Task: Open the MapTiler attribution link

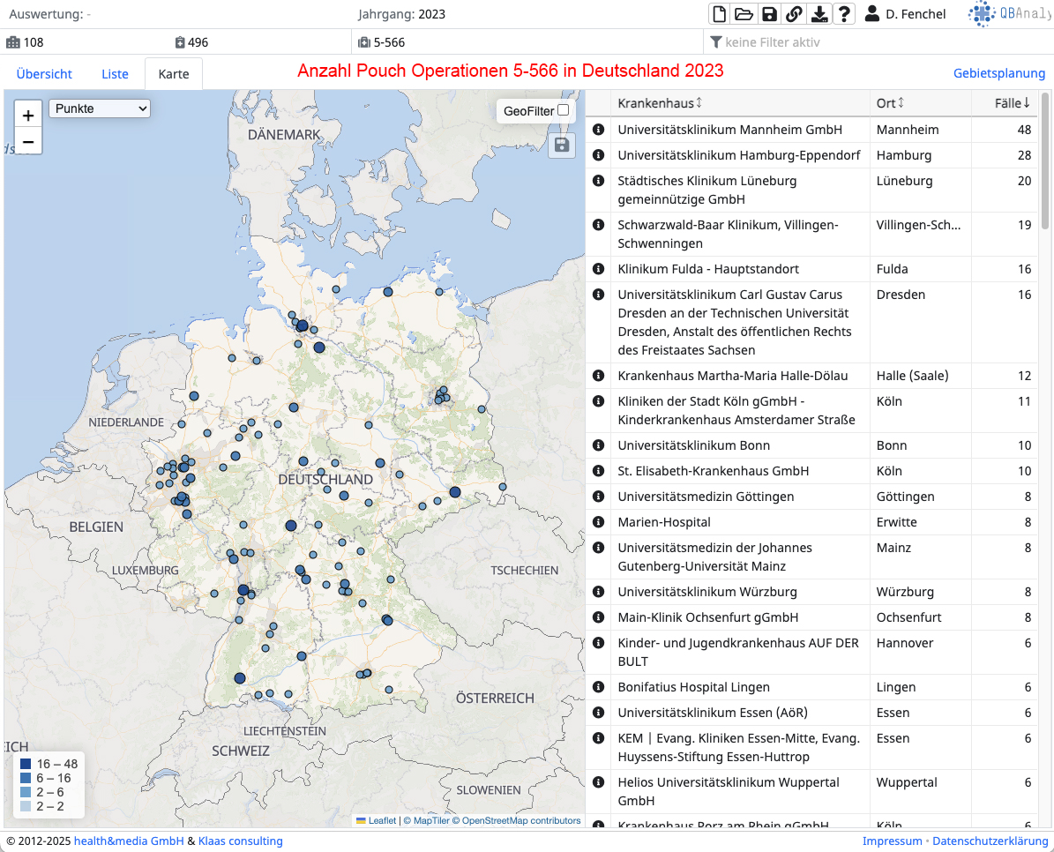Action: [426, 820]
